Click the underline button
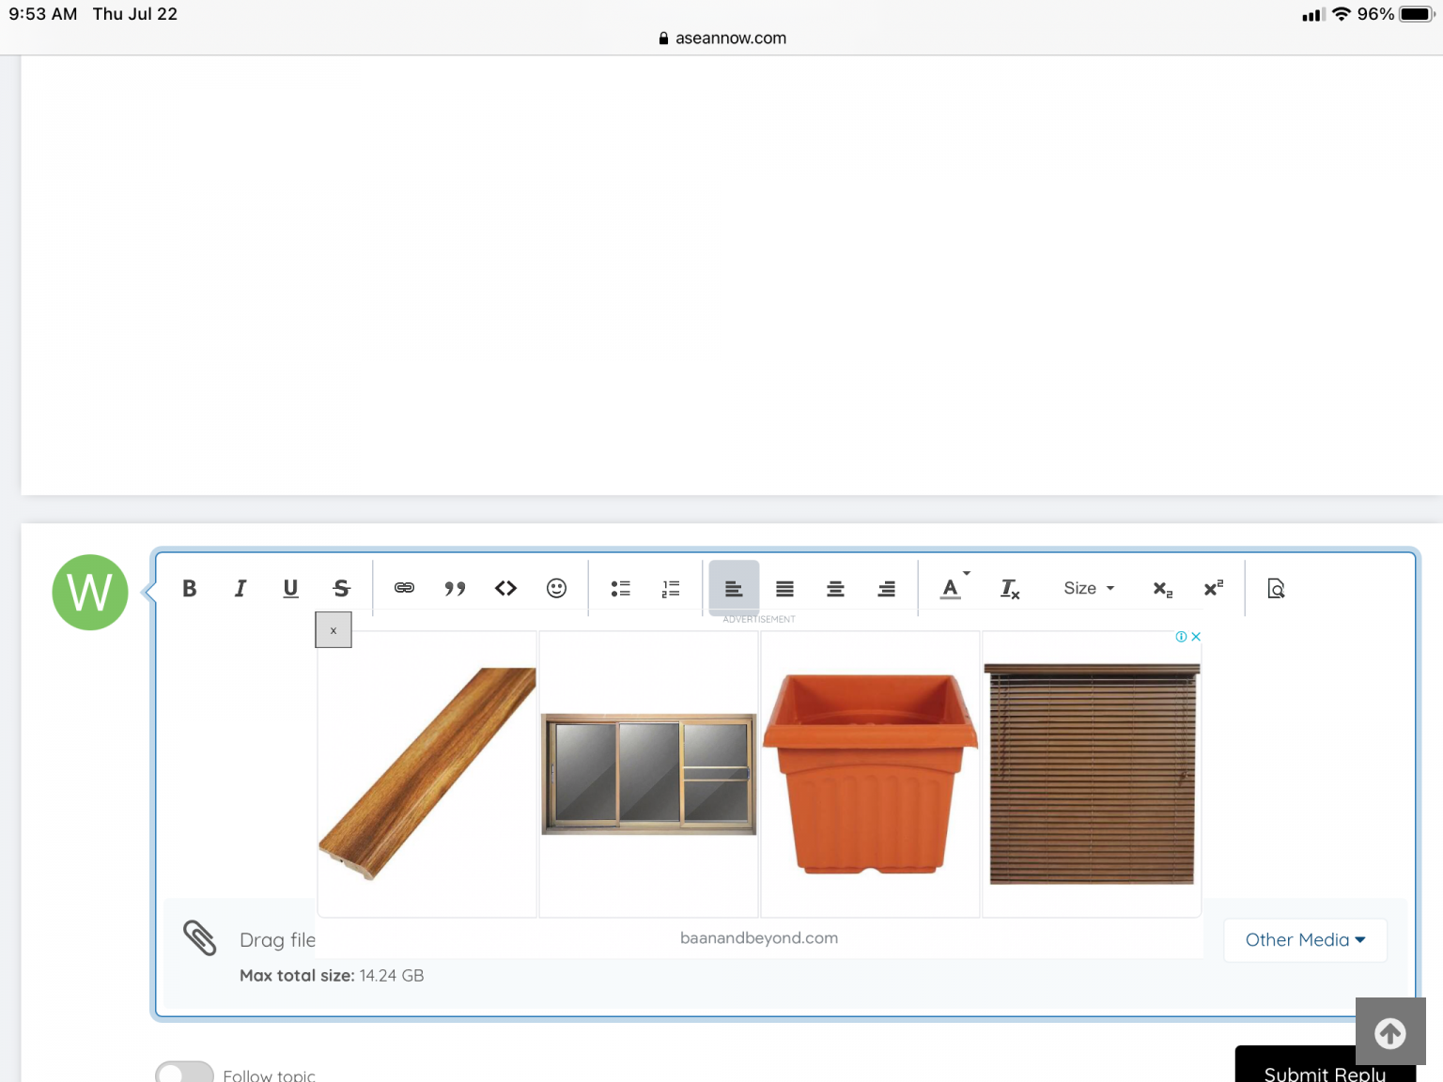 [290, 589]
